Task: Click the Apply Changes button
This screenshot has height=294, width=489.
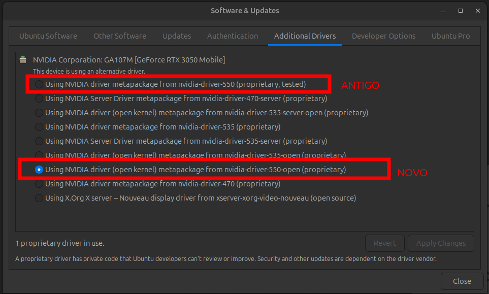Action: pyautogui.click(x=441, y=243)
